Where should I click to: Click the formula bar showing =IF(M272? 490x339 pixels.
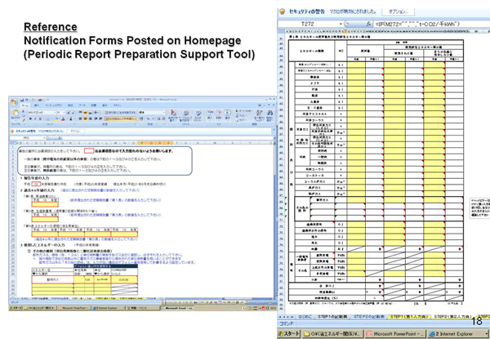431,24
